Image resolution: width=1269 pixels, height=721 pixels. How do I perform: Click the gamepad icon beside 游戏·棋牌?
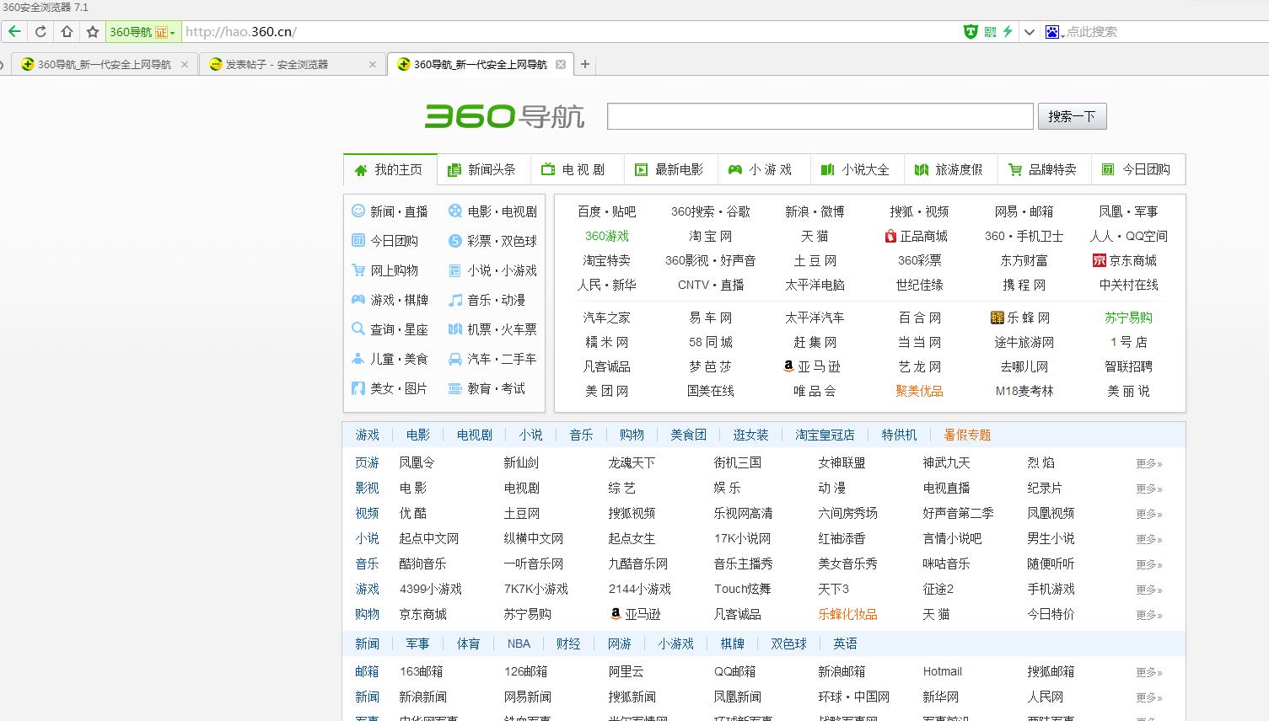358,300
